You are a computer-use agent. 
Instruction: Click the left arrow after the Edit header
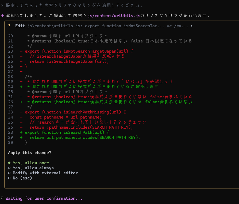(x=192, y=26)
